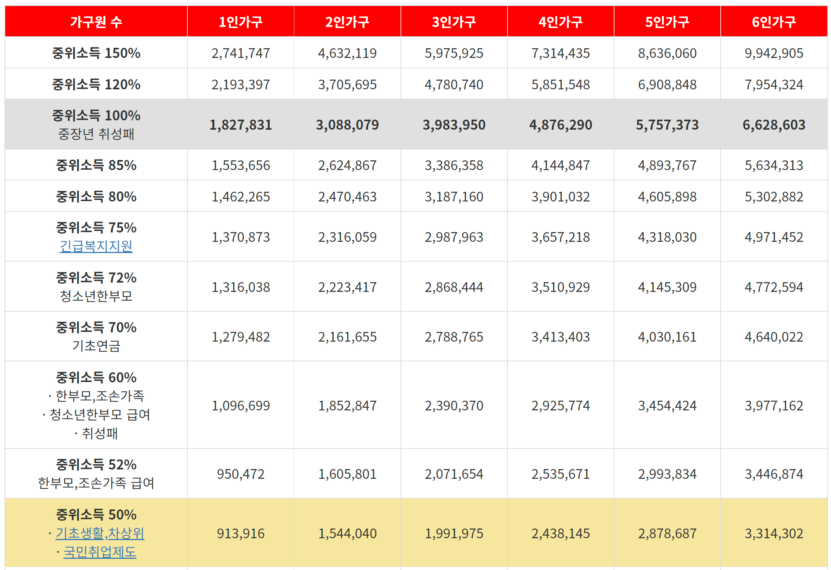Viewport: 831px width, 570px height.
Task: Open the 국민취업제도 link
Action: pos(99,552)
